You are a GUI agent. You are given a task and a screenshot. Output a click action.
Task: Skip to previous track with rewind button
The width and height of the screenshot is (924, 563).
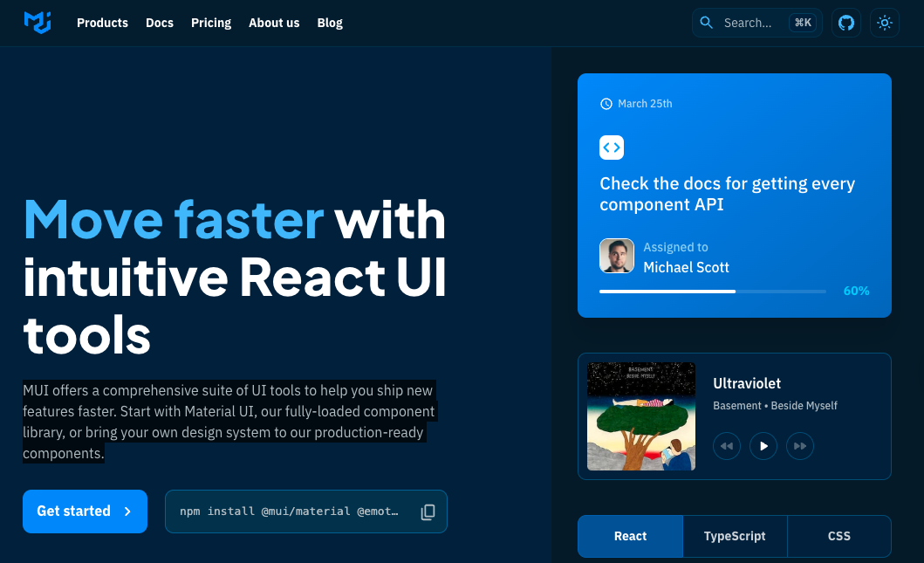727,446
